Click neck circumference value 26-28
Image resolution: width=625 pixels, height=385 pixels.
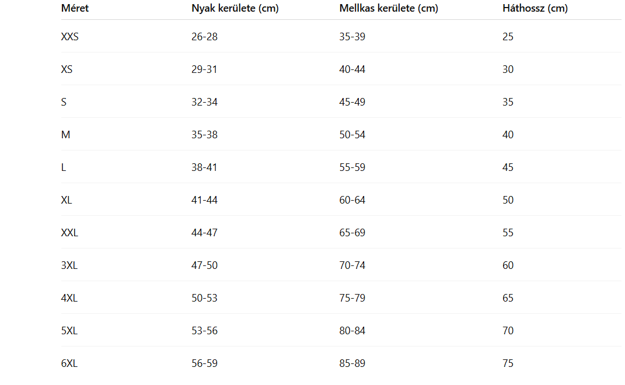click(x=204, y=37)
